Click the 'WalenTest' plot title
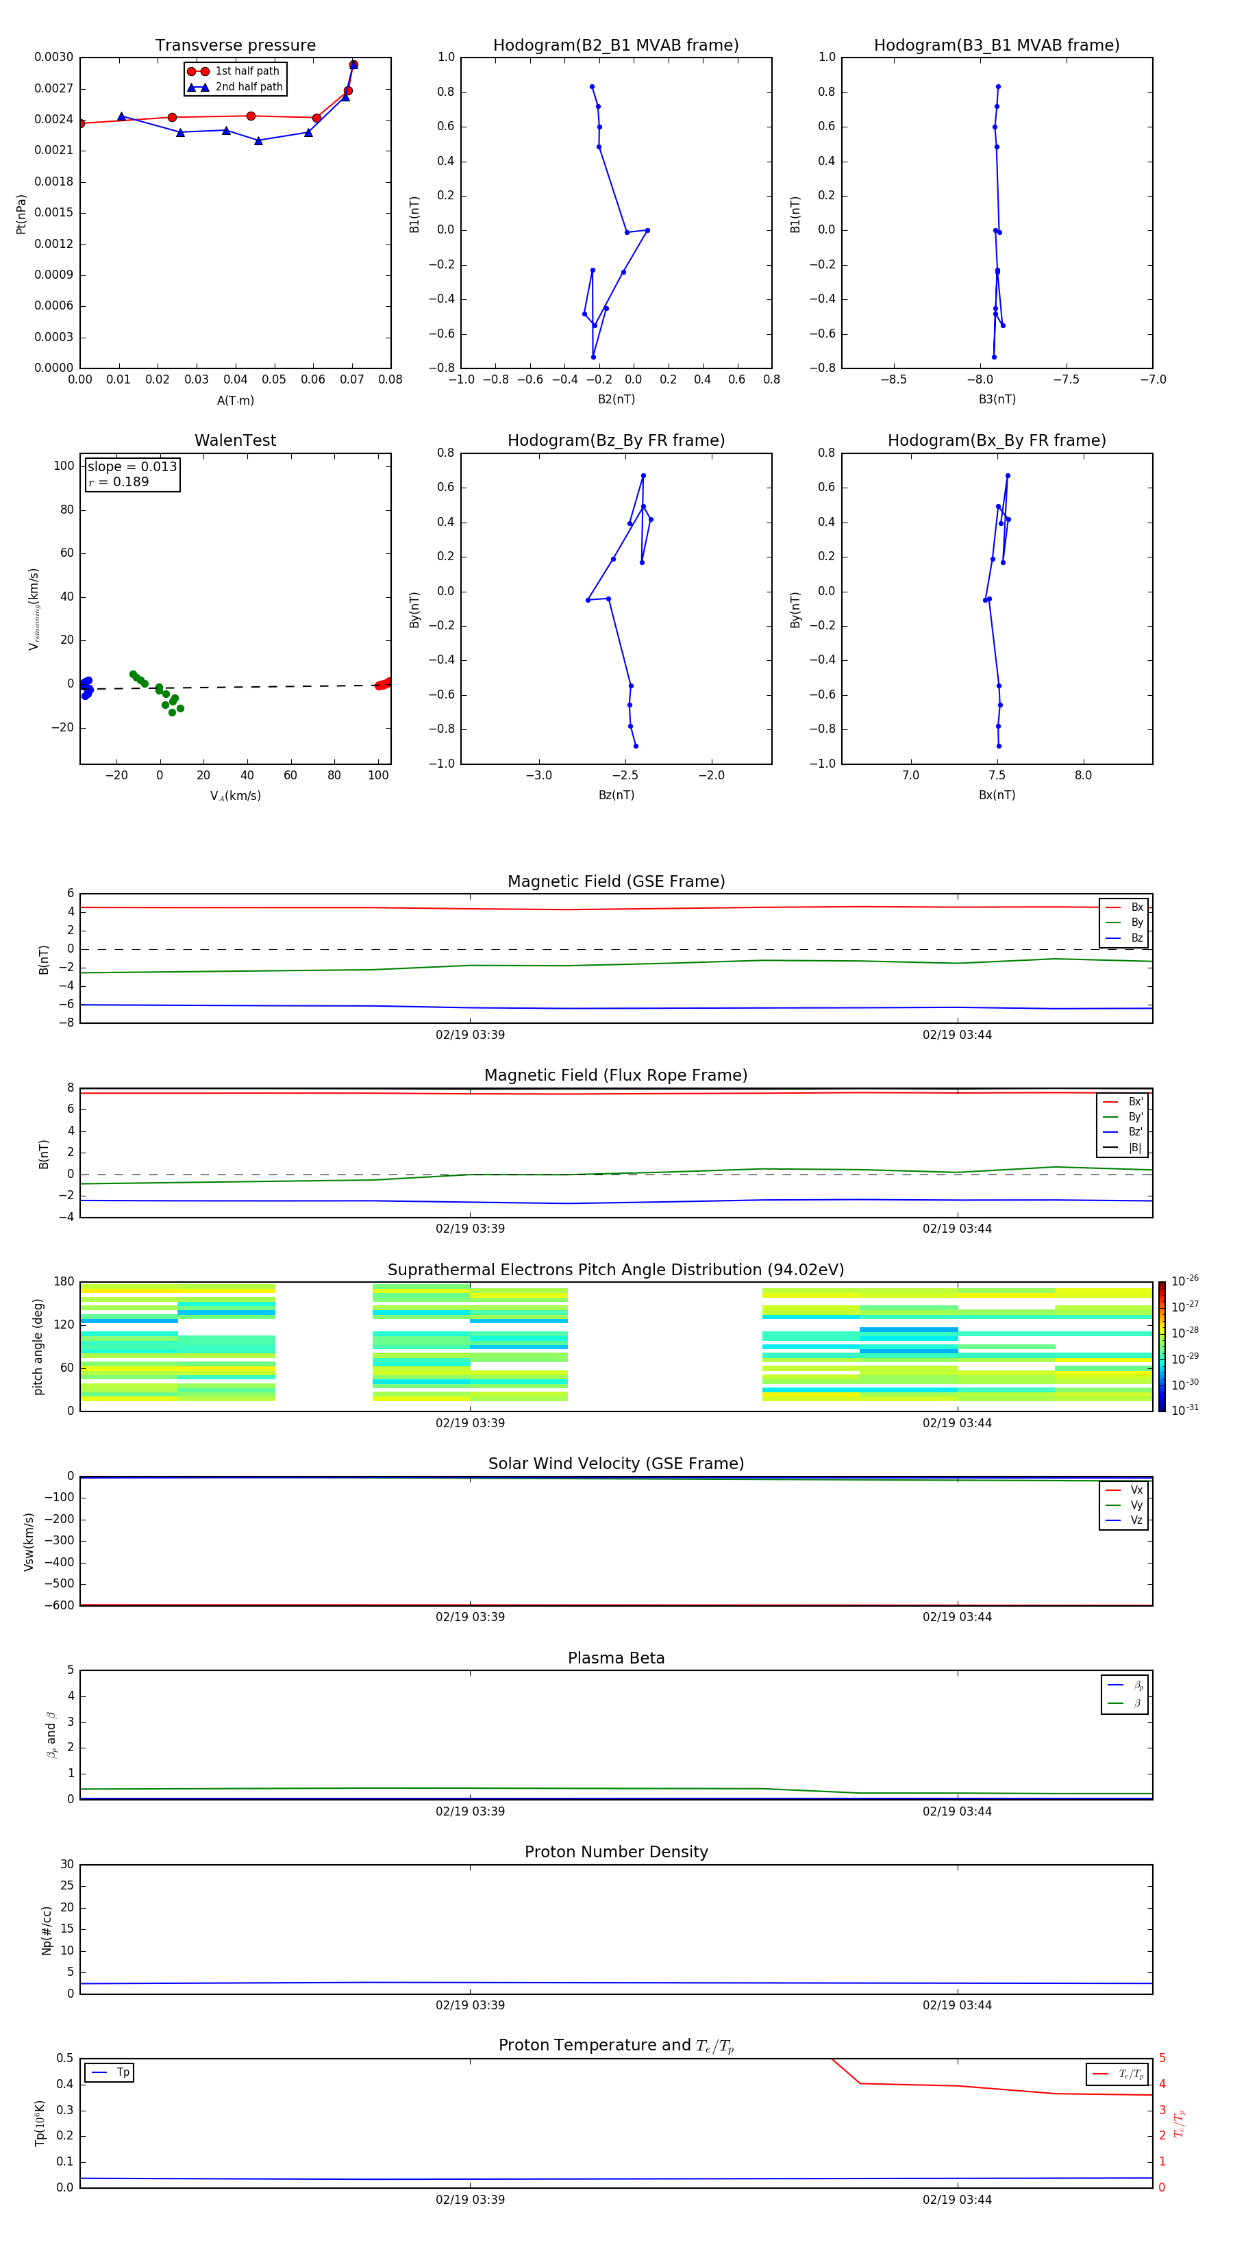 click(235, 440)
